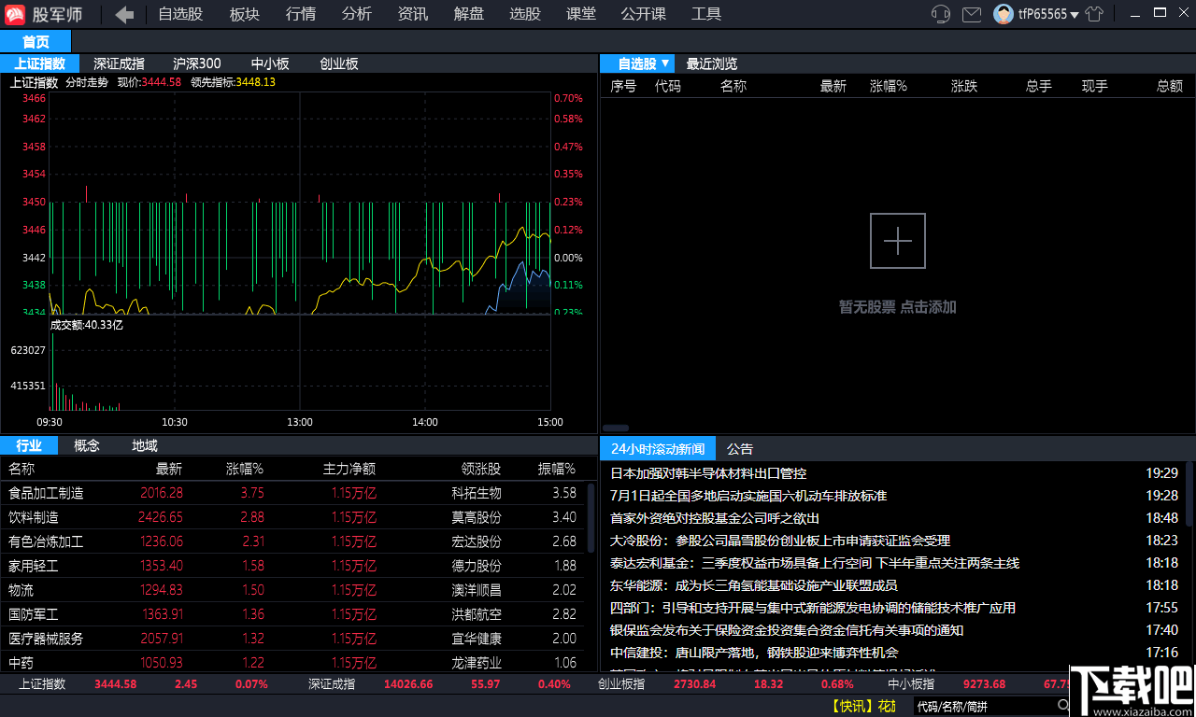Open customer service headset icon
The image size is (1196, 717).
coord(941,14)
